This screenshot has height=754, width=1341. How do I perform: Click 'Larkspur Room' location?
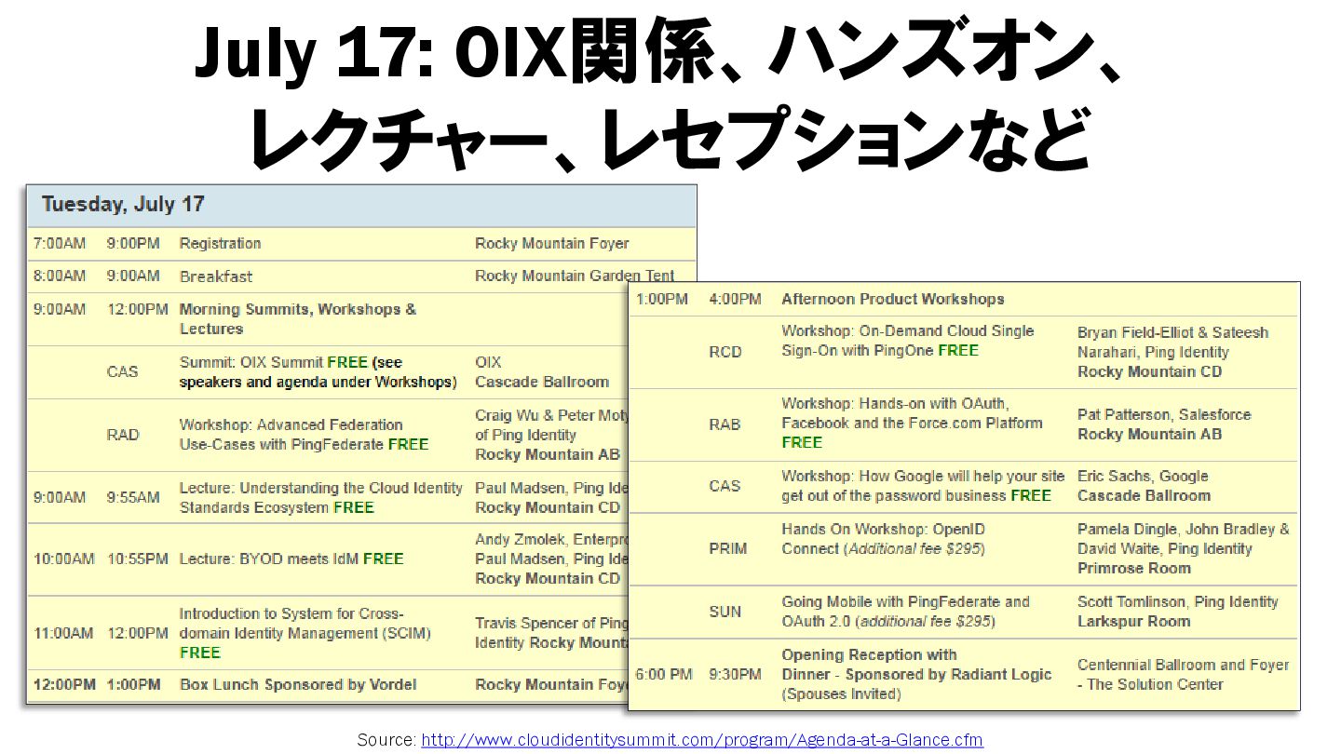pyautogui.click(x=1133, y=622)
